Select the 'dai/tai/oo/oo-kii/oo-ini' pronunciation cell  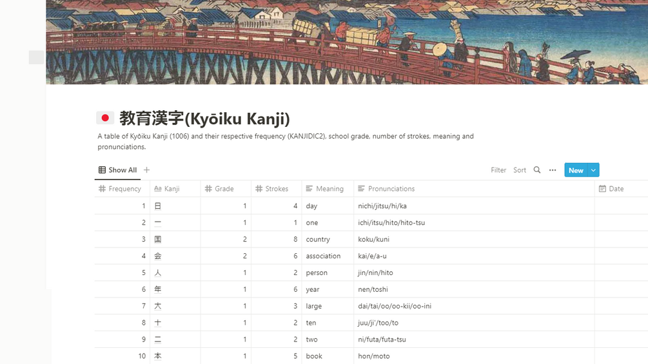coord(474,306)
